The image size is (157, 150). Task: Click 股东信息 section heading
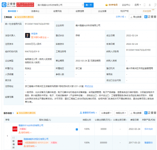point(8,113)
